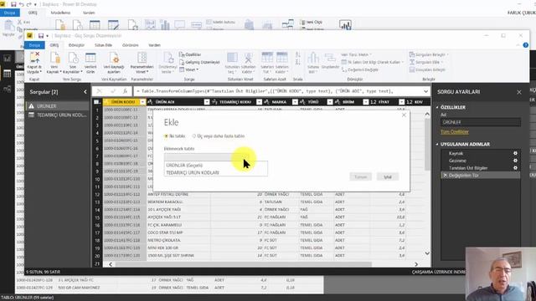Choose TEDARİKÇİ ÜRÜN KODLARI from the list
536x301 pixels.
216,173
